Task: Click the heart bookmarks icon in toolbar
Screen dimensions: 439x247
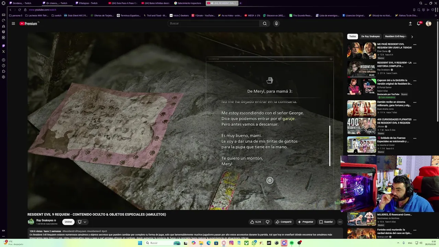Action: [432, 10]
